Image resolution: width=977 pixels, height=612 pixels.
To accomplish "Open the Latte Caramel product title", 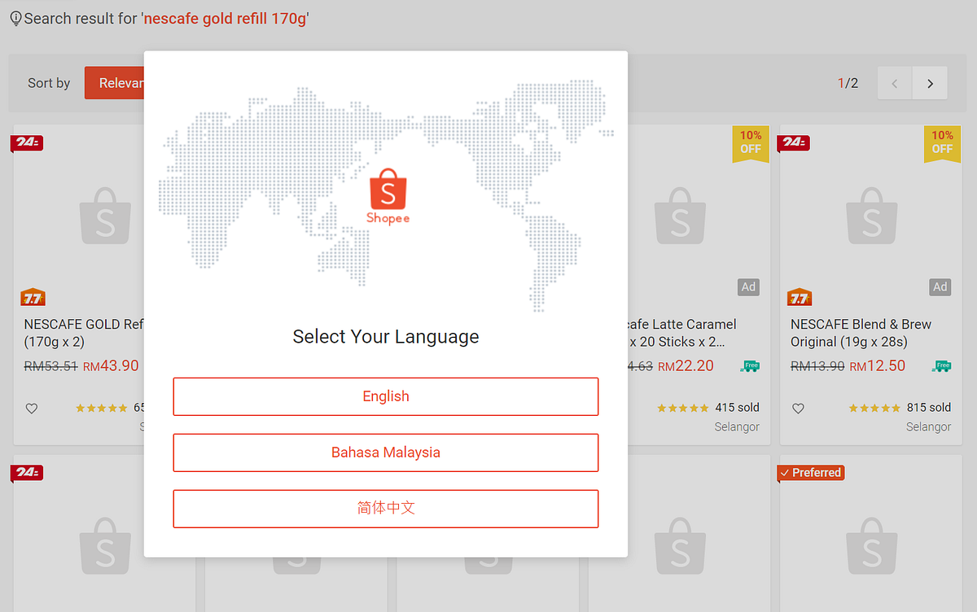I will click(682, 333).
